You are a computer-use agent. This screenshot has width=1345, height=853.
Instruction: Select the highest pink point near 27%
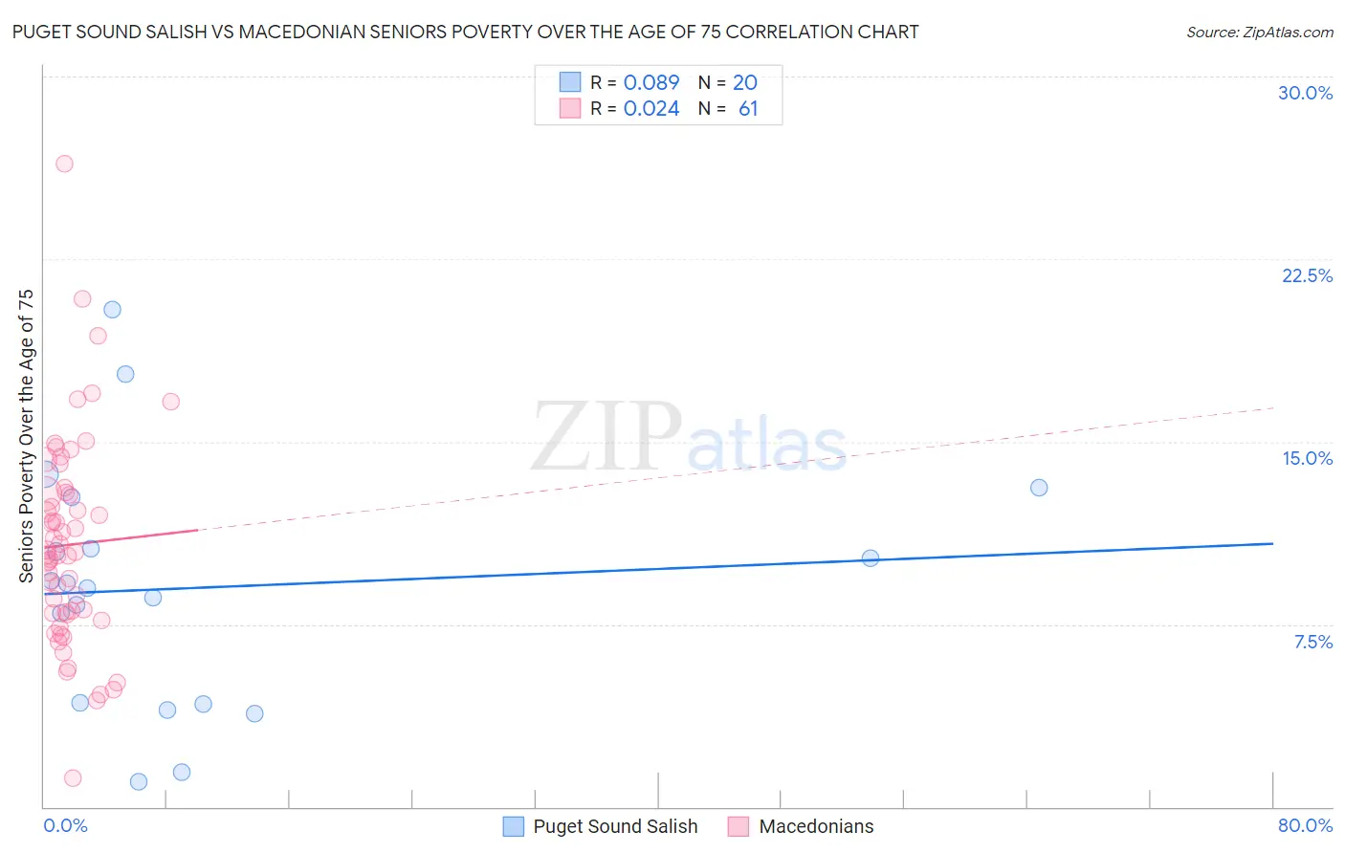(64, 164)
